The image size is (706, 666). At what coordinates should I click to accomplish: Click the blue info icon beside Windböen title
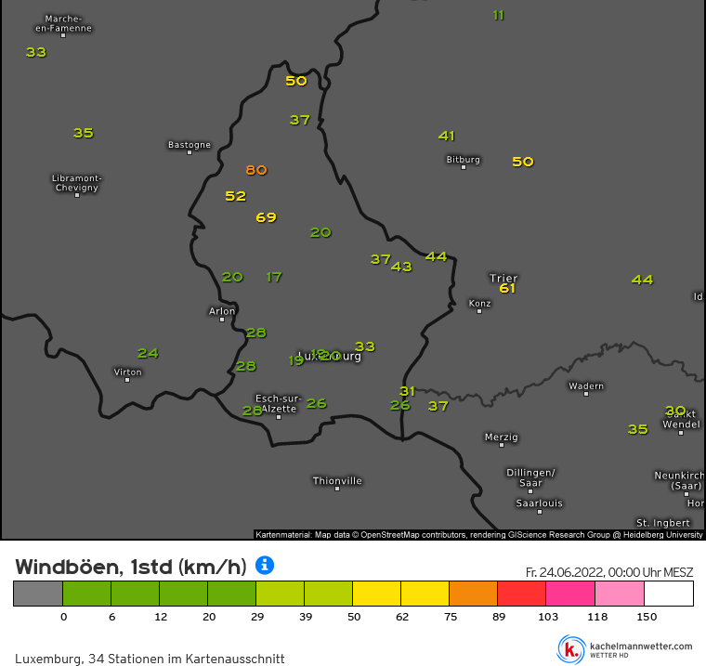click(265, 565)
